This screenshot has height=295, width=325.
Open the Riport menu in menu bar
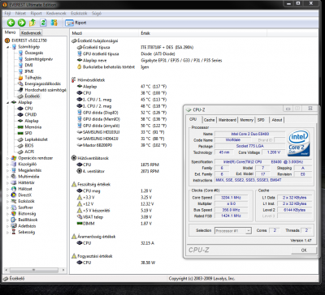pos(36,13)
